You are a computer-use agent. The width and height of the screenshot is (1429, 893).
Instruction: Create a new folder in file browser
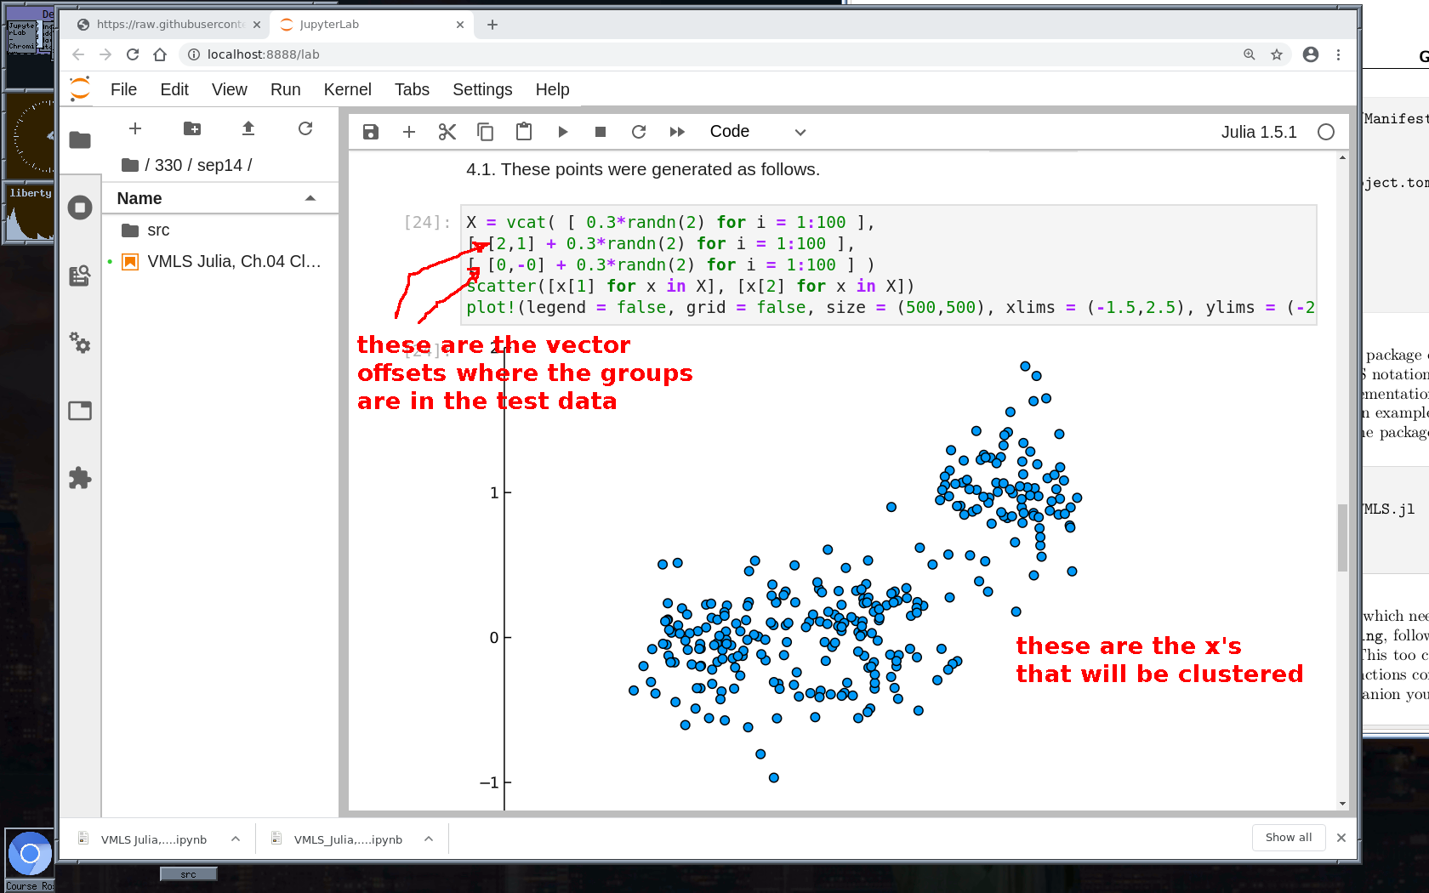(x=192, y=128)
